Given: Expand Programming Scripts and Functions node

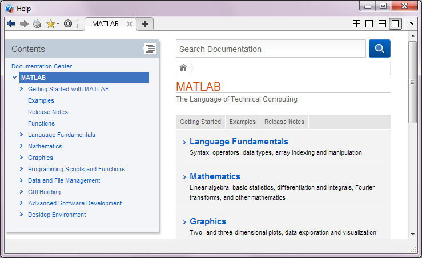Looking at the screenshot, I should [21, 169].
